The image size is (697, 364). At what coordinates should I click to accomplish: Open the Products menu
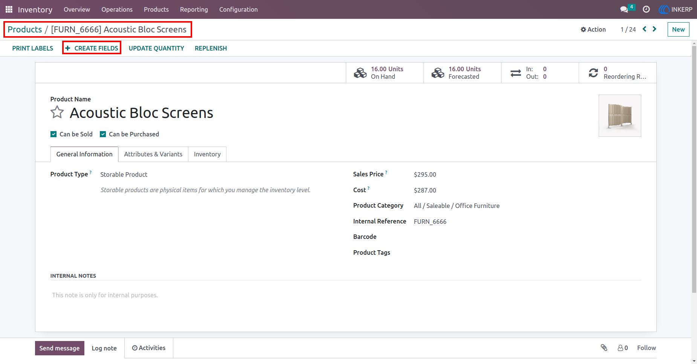pyautogui.click(x=156, y=9)
